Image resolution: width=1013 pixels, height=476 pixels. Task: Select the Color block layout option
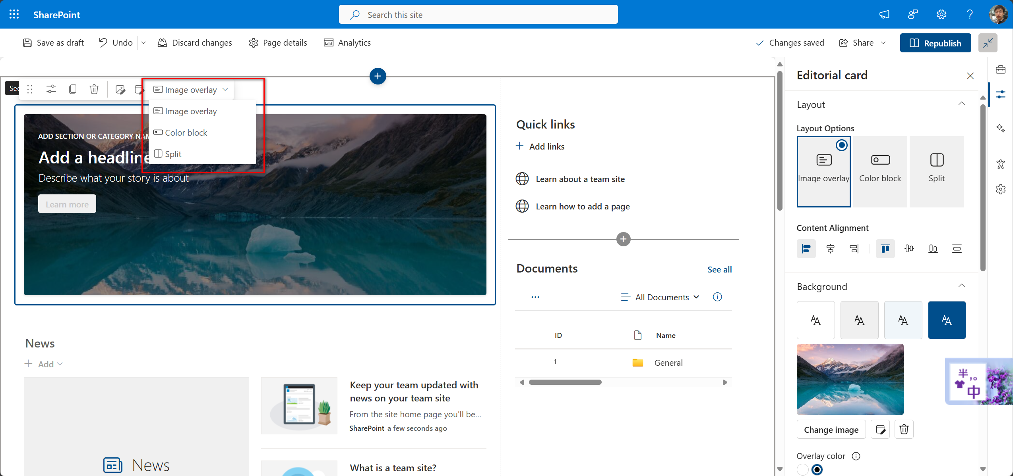(x=880, y=171)
